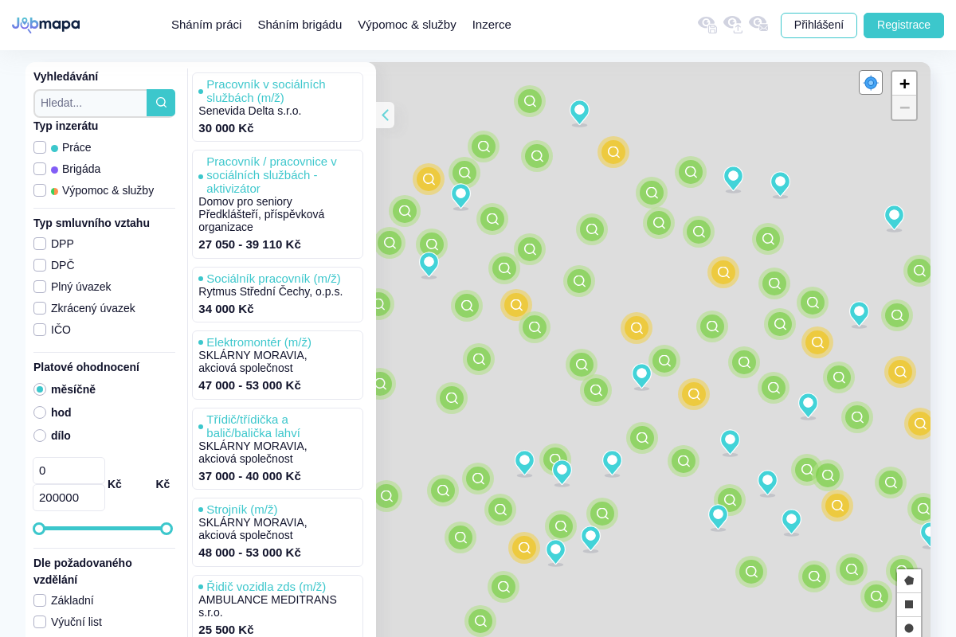This screenshot has height=637, width=956.
Task: Center map on my location
Action: [871, 83]
